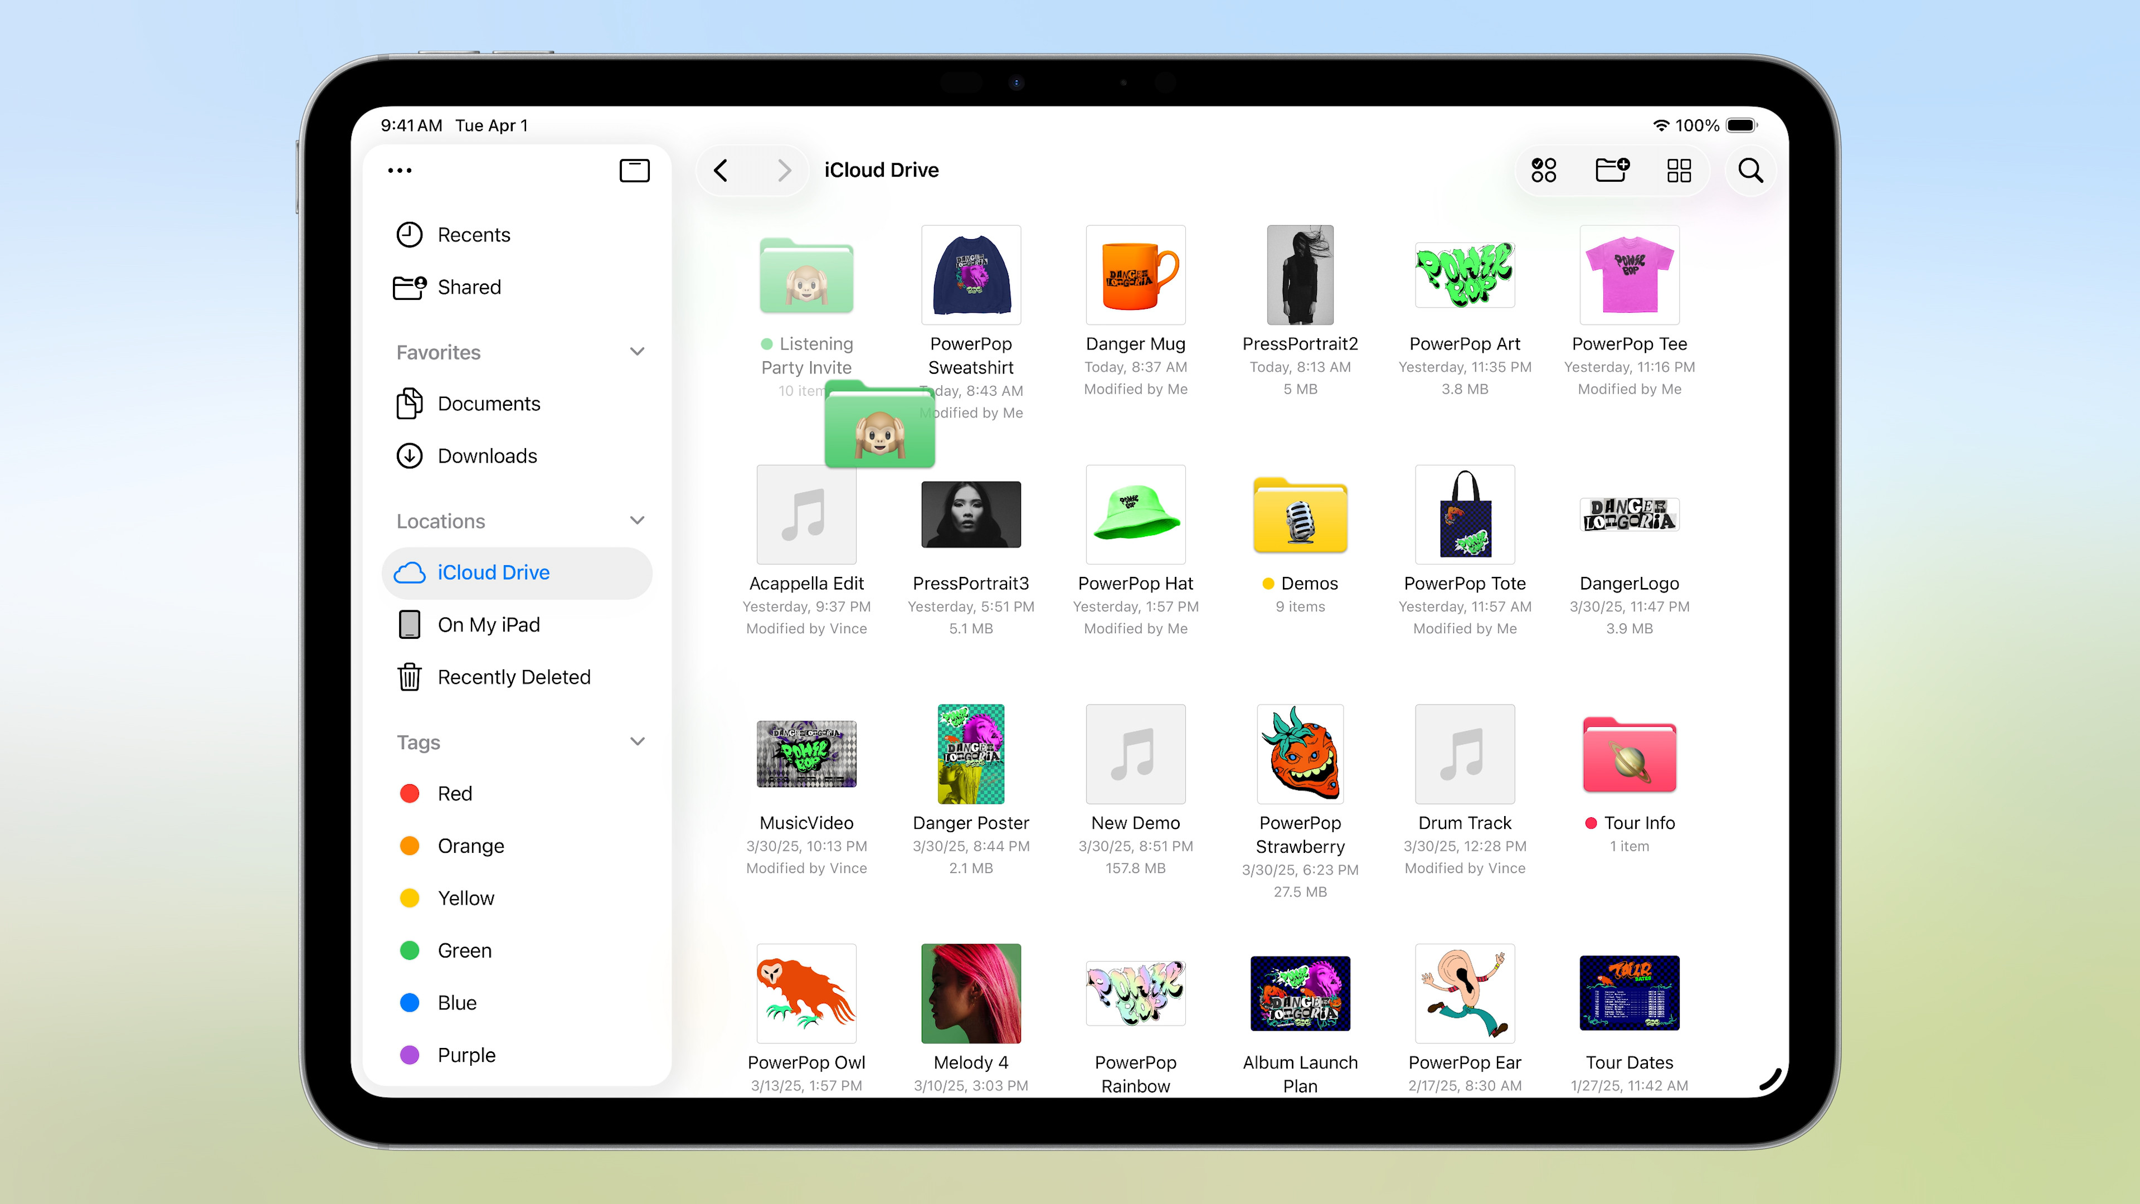Image resolution: width=2140 pixels, height=1204 pixels.
Task: Open Shared in the sidebar
Action: click(x=469, y=288)
